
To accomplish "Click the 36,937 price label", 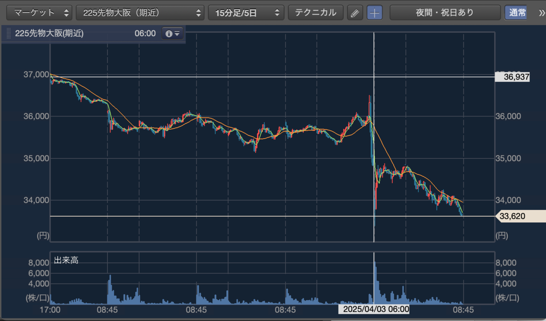I will [513, 77].
